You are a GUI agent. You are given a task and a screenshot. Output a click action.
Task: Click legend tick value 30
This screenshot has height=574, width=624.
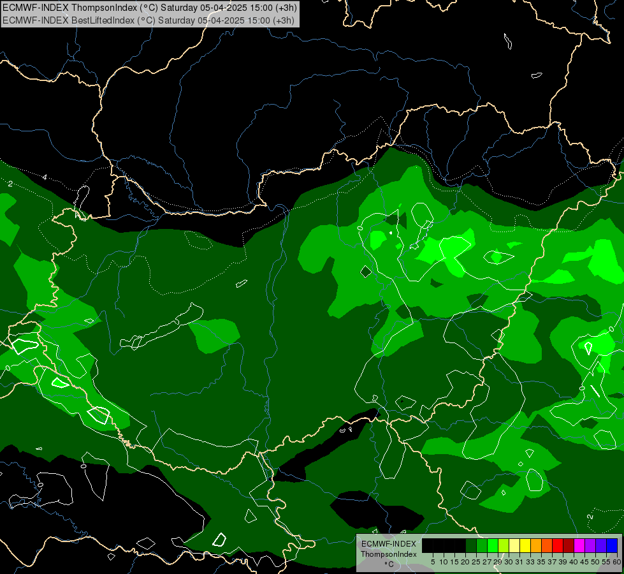509,562
